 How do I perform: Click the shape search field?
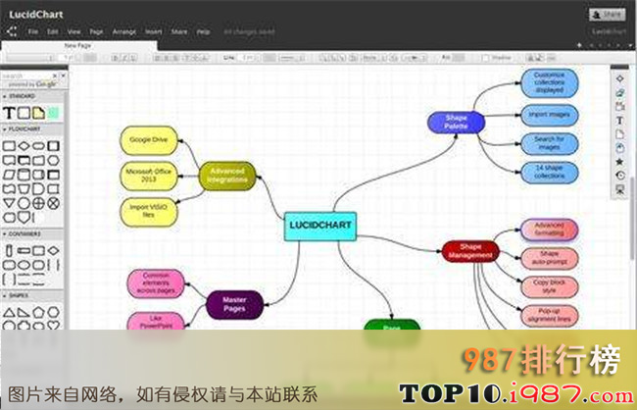pyautogui.click(x=27, y=76)
